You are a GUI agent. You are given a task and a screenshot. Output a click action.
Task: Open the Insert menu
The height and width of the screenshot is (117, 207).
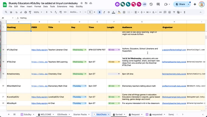[29, 6]
